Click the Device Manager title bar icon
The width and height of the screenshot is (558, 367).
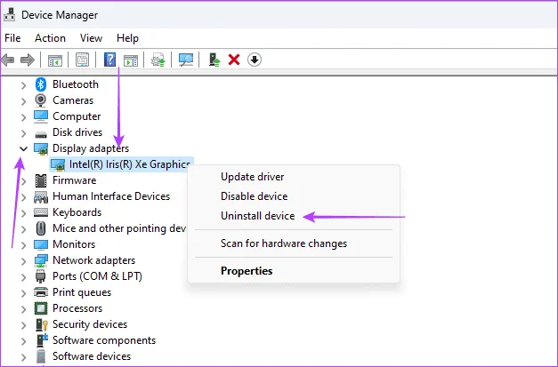tap(9, 14)
